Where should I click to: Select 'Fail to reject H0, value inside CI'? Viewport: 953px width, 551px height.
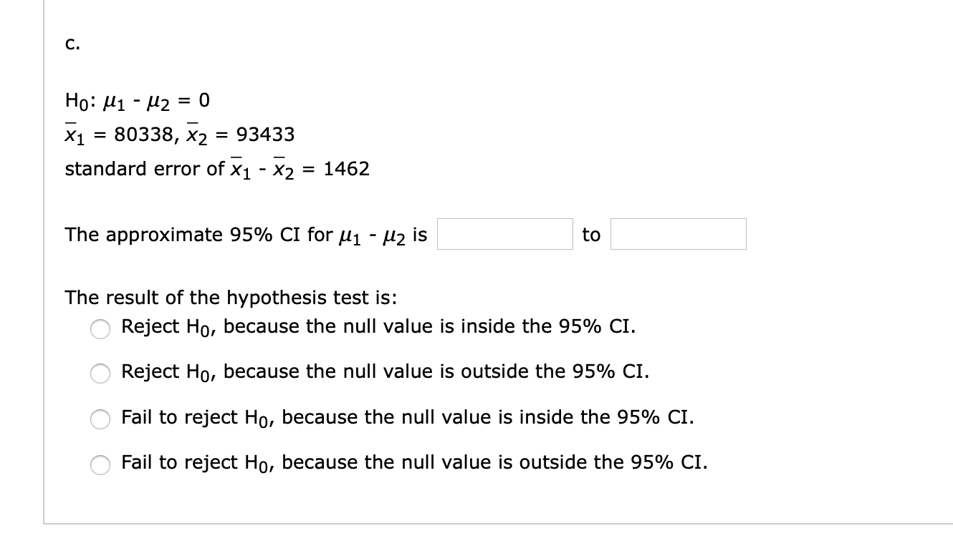tap(100, 419)
